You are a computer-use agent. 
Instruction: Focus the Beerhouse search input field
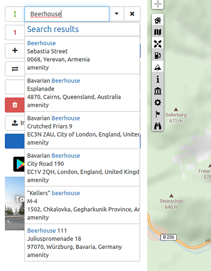tap(67, 14)
